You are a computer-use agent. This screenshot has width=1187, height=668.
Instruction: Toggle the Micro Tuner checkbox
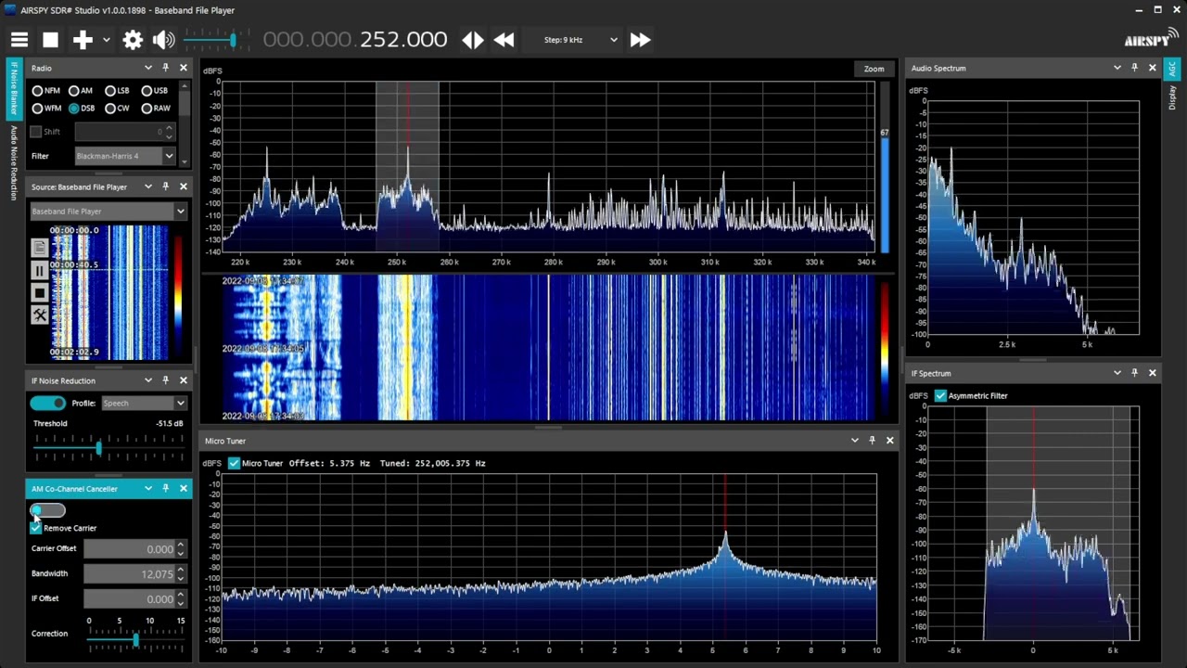tap(234, 463)
